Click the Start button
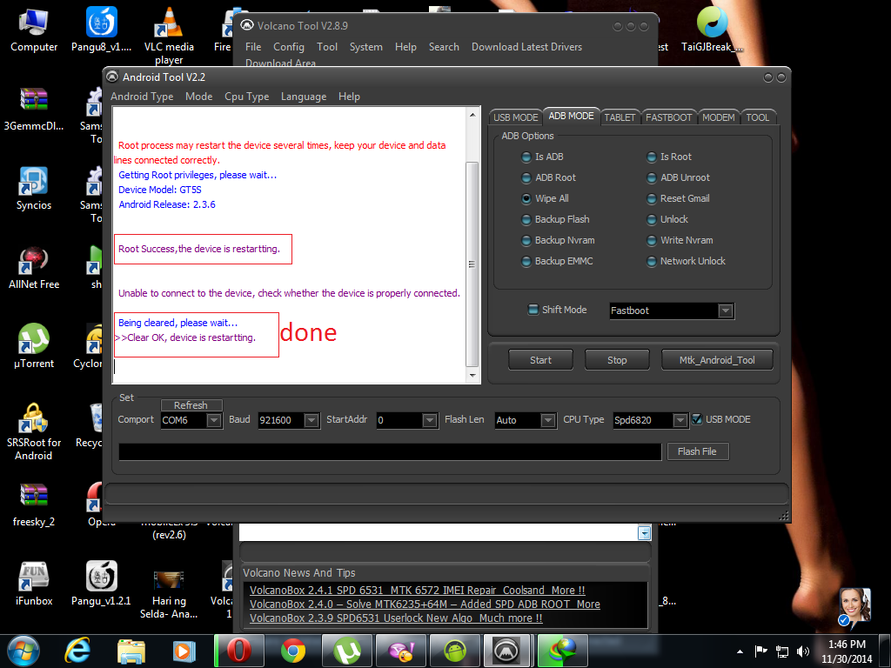This screenshot has width=891, height=668. [x=540, y=359]
